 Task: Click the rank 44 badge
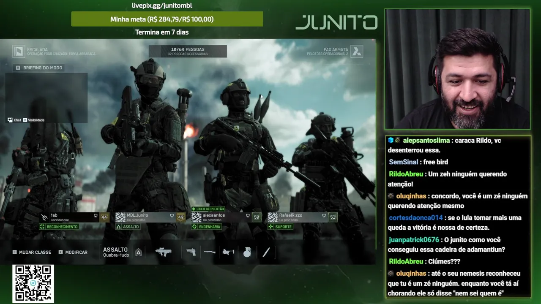point(104,217)
